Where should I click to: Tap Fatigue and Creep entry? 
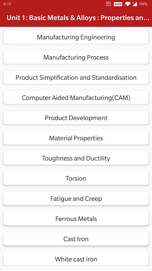76,199
